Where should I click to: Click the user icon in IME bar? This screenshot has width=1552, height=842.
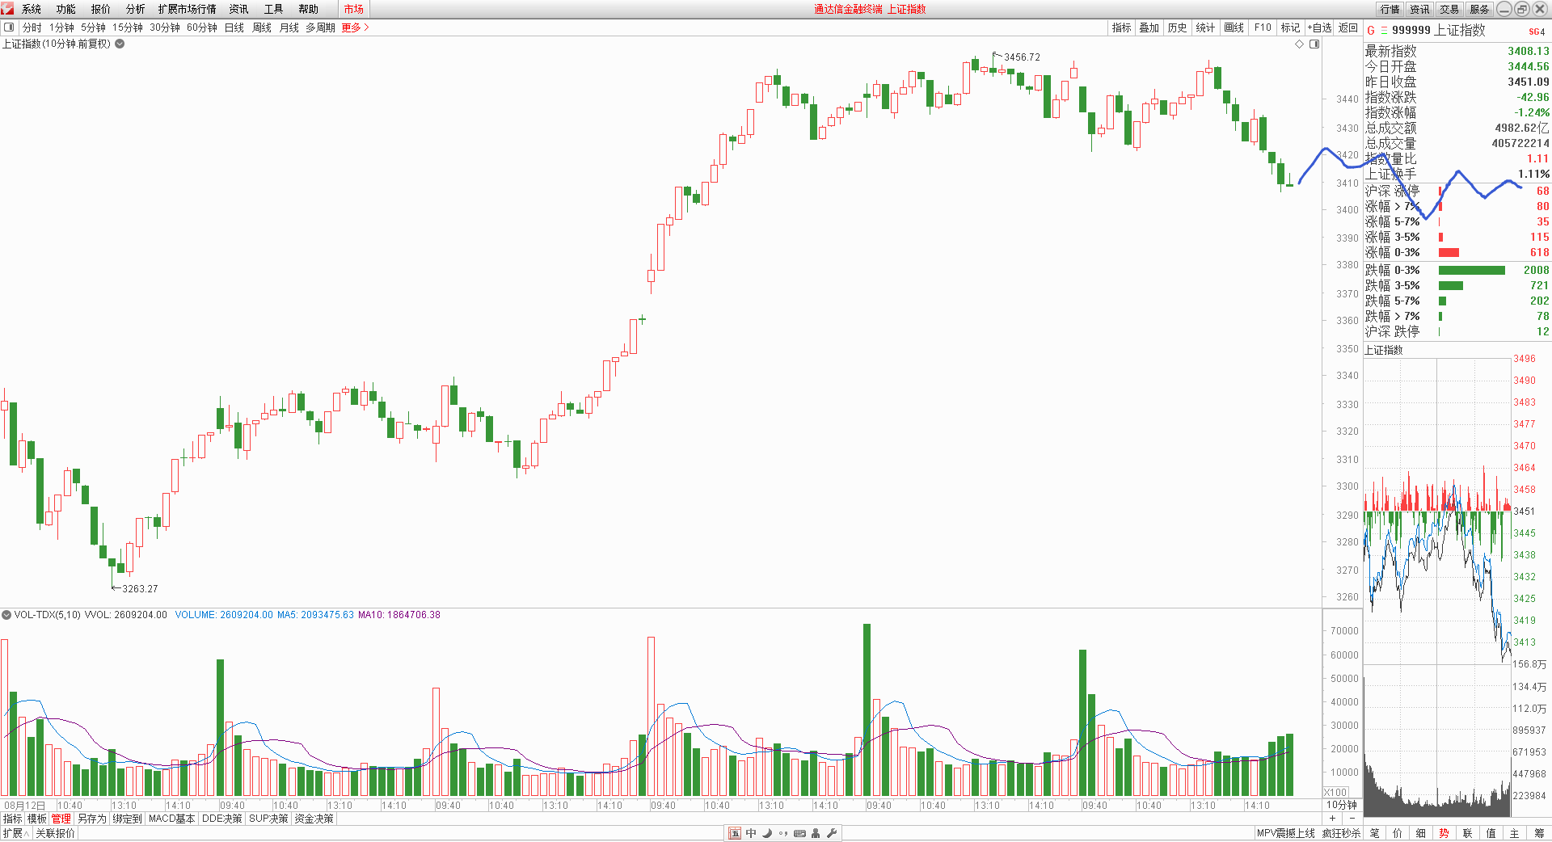(x=816, y=833)
